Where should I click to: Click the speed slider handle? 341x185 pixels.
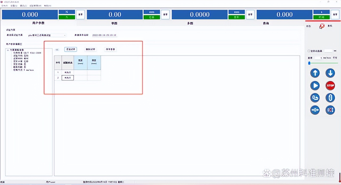(309, 63)
